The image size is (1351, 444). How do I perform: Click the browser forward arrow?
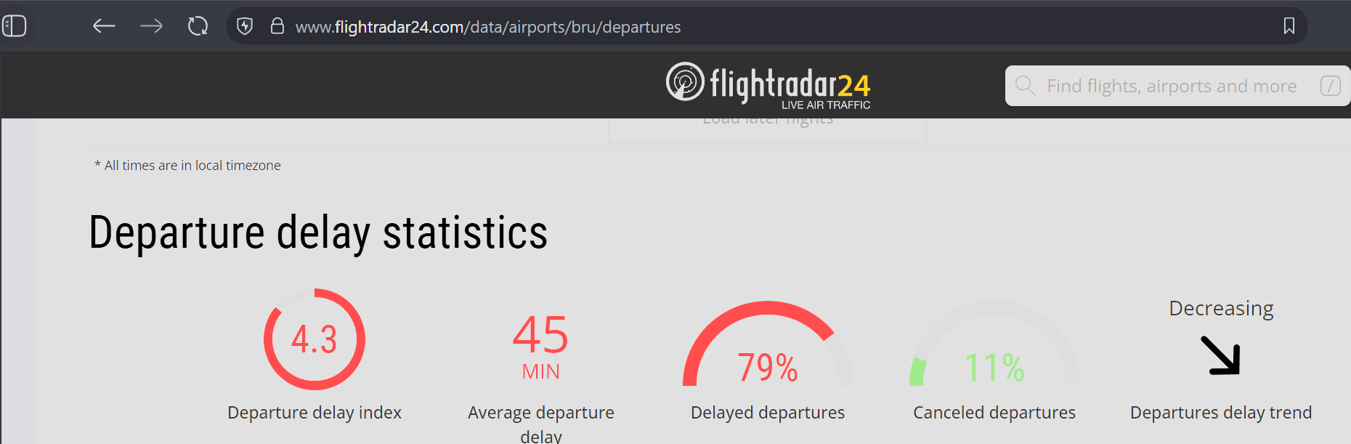click(151, 26)
